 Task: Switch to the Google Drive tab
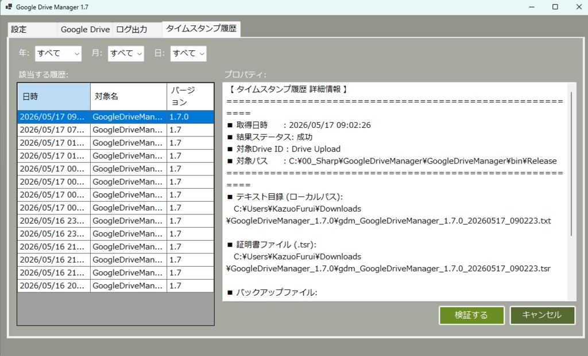85,30
